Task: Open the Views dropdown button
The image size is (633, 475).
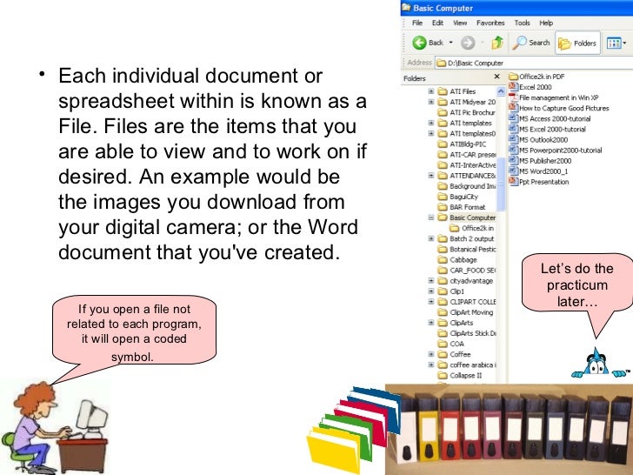Action: (616, 43)
